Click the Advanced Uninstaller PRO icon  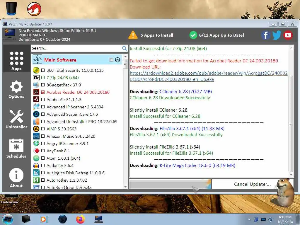[x=36, y=122]
